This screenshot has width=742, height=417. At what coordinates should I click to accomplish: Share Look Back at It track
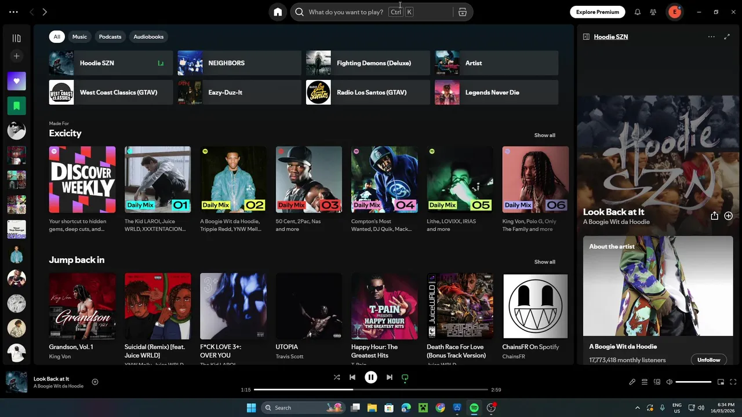714,215
